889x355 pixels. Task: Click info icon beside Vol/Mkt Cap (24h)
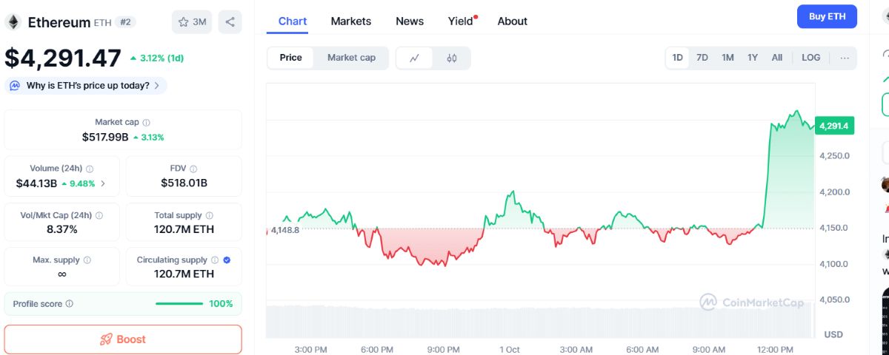click(x=99, y=215)
